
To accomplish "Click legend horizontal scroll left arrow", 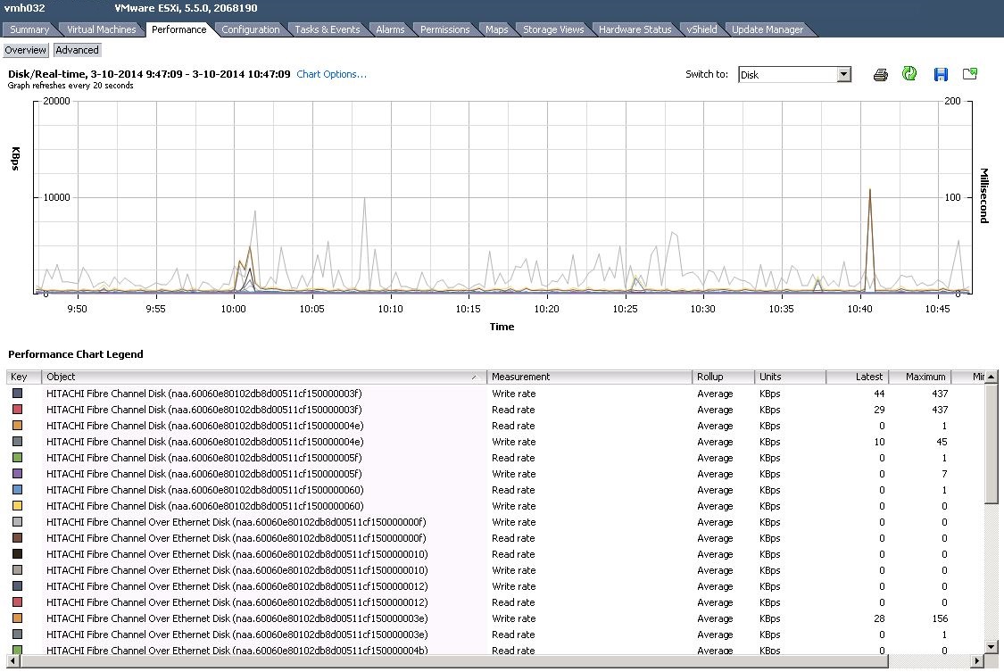I will [12, 660].
